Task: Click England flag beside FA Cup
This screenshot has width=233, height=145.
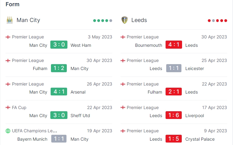Action: pyautogui.click(x=8, y=107)
